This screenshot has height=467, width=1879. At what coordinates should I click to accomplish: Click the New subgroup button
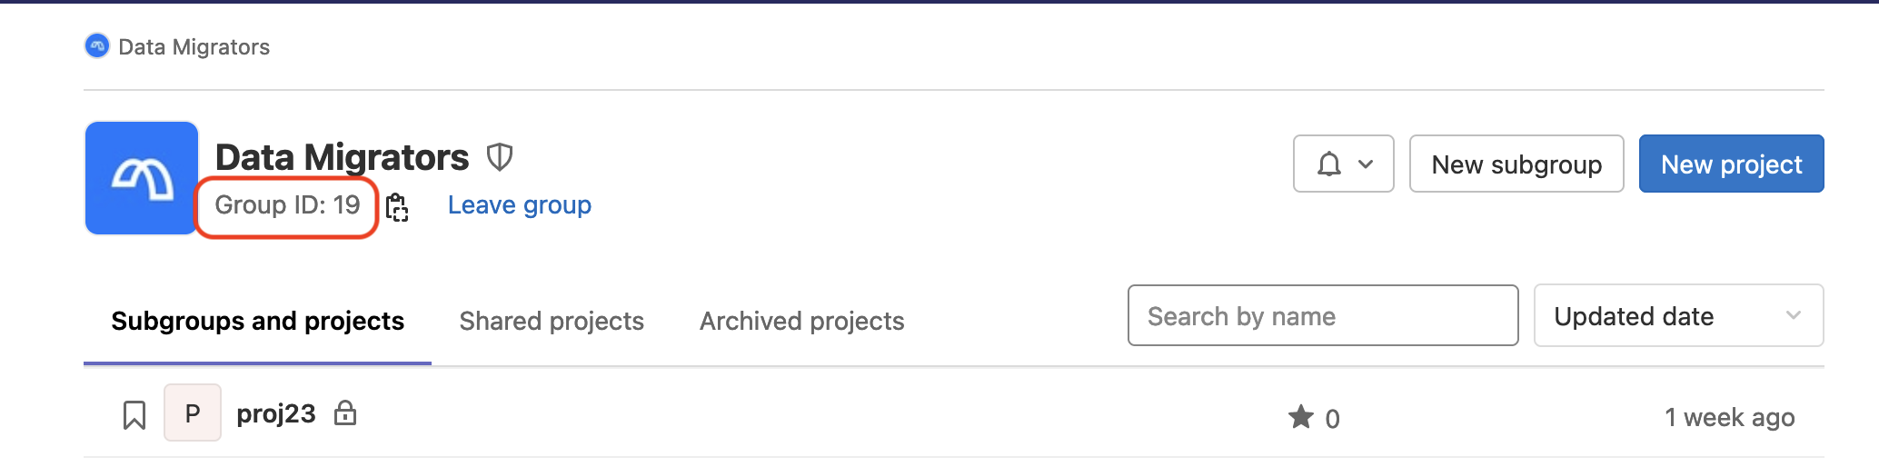tap(1516, 164)
